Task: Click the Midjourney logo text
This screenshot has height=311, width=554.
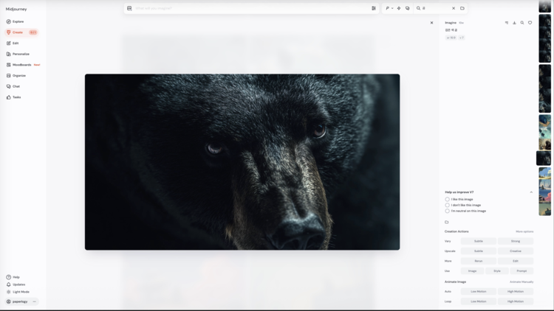Action: pos(16,9)
